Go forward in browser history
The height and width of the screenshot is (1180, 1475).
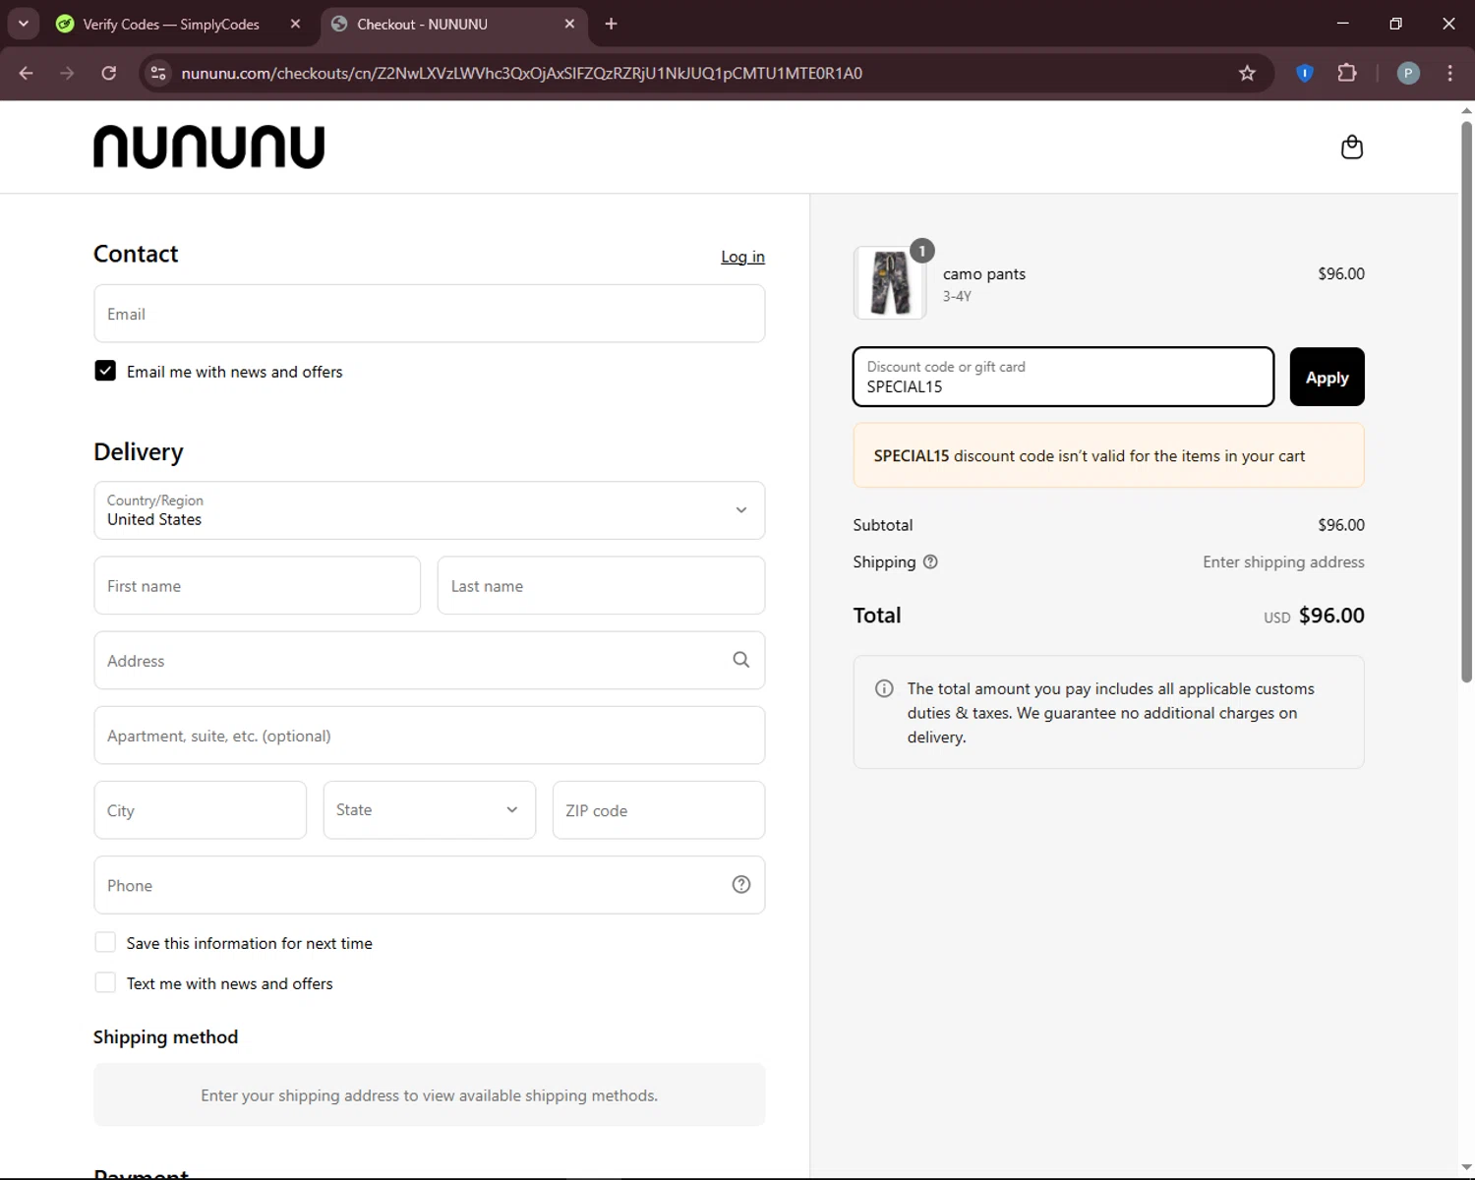point(67,73)
